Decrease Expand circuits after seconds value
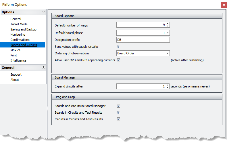Viewport: 227px width, 143px height. [x=168, y=88]
